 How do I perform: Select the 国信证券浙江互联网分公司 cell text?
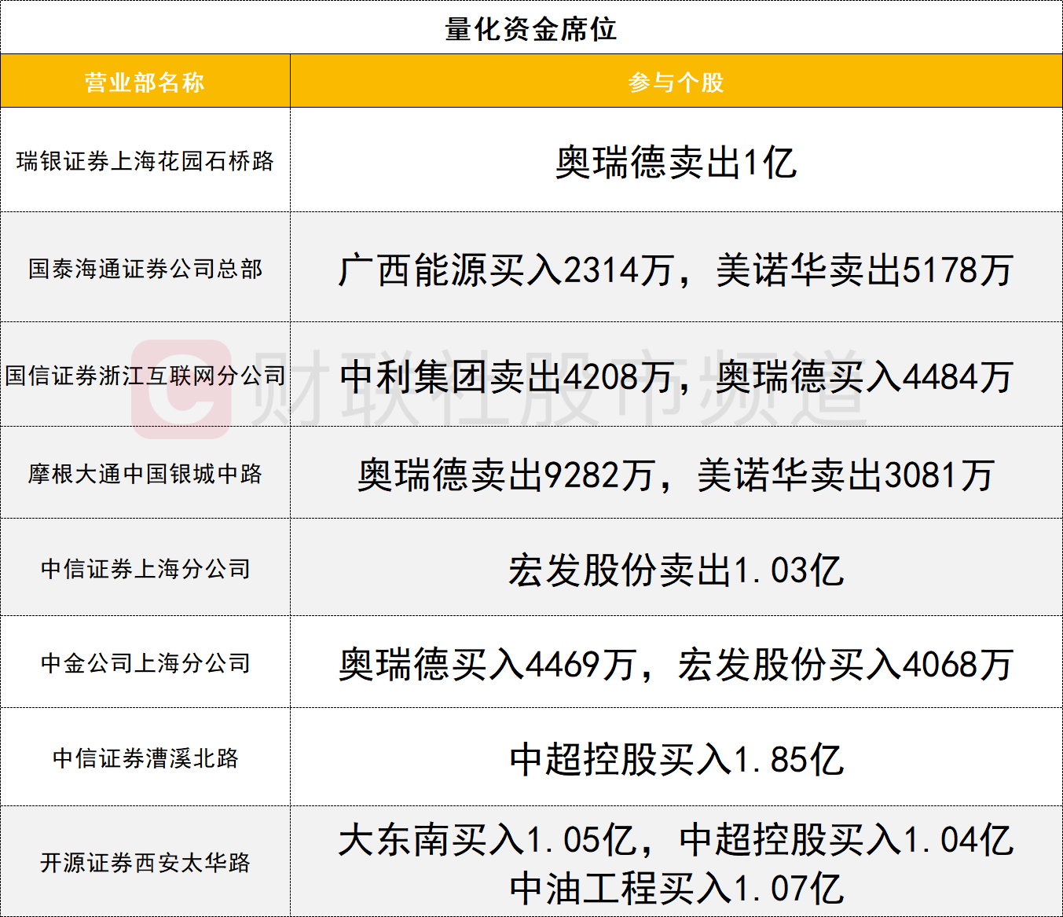pyautogui.click(x=145, y=376)
